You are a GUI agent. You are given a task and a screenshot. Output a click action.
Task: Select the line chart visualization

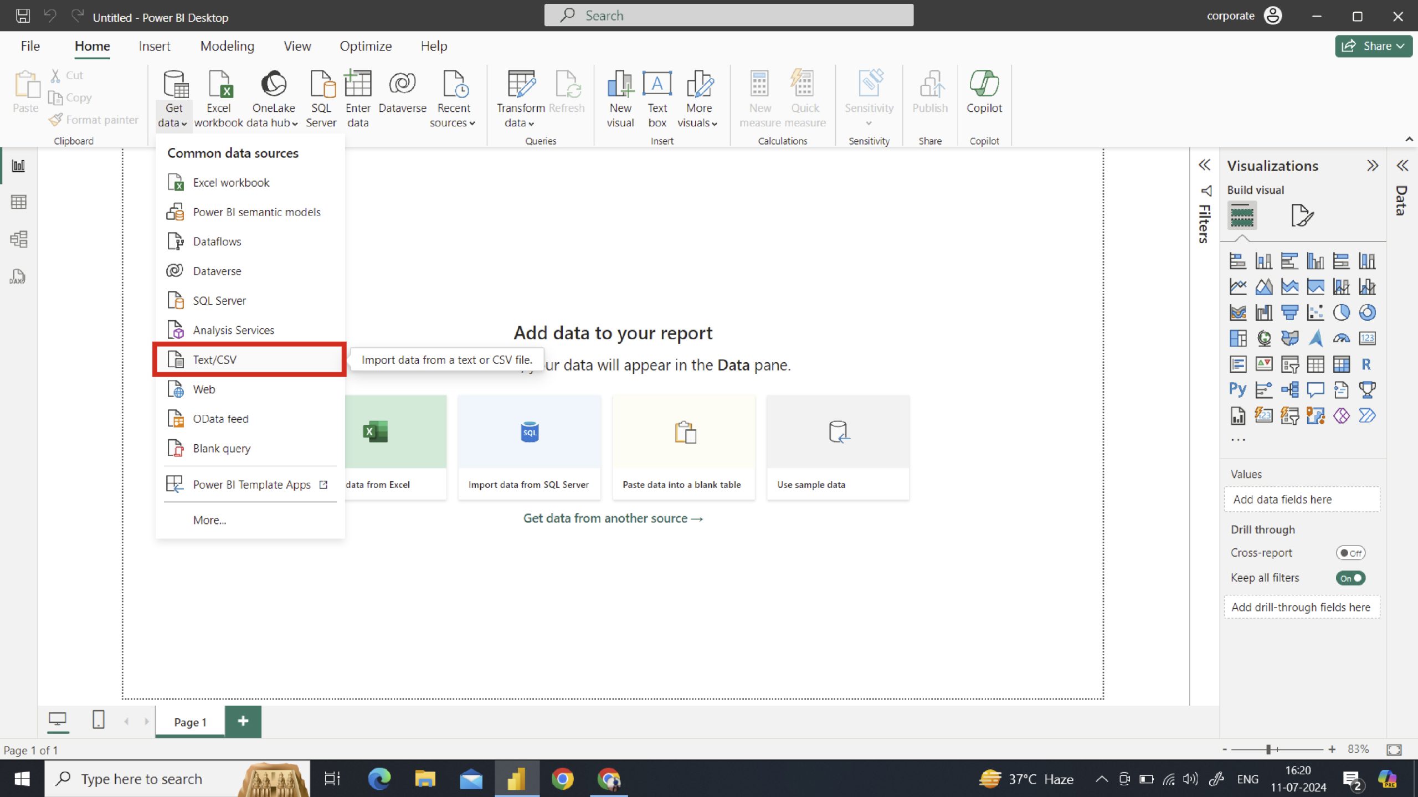click(1237, 286)
